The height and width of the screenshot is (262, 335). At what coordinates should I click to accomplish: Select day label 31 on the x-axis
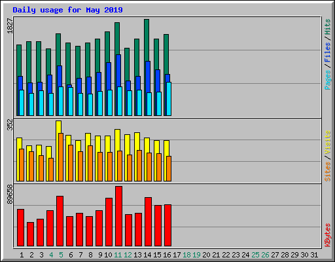(x=314, y=255)
